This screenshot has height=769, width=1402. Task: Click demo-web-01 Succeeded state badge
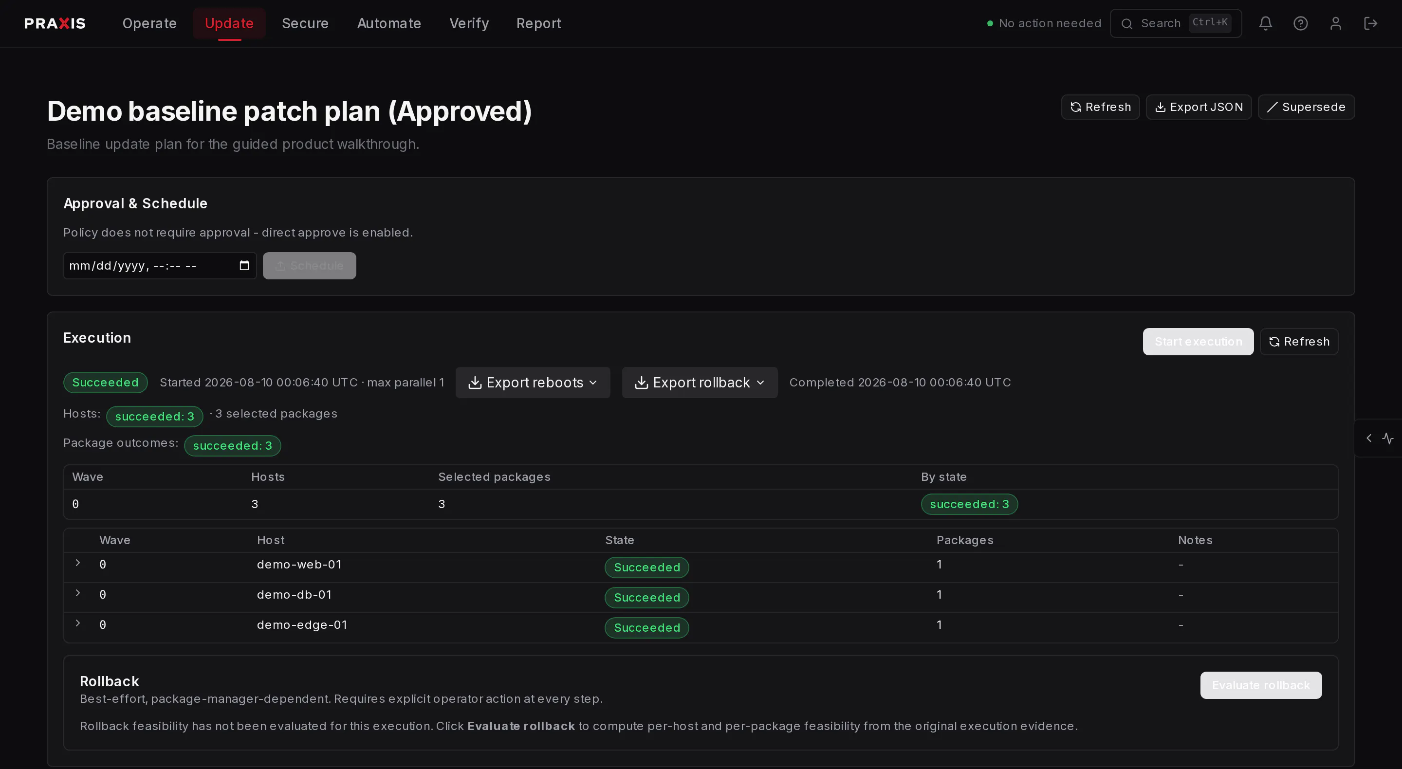click(x=646, y=567)
